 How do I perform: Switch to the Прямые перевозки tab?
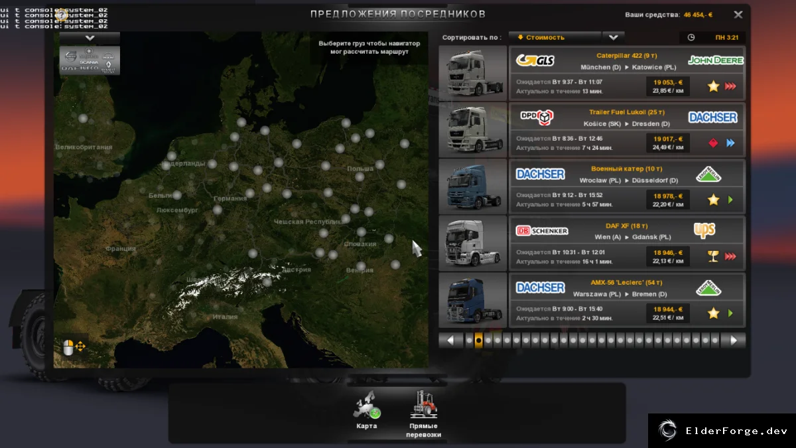tap(423, 414)
